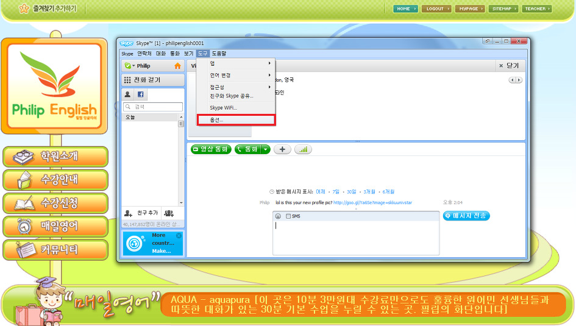This screenshot has height=326, width=576.
Task: Expand the 앱 submenu
Action: (x=236, y=63)
